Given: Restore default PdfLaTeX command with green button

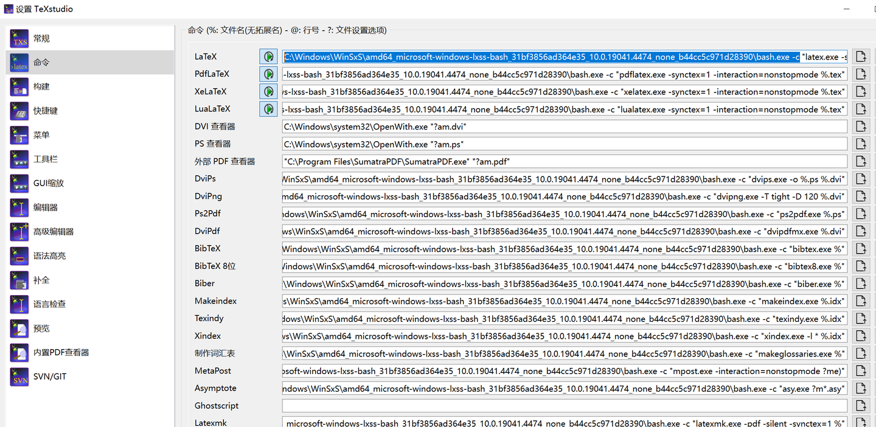Looking at the screenshot, I should pos(268,74).
